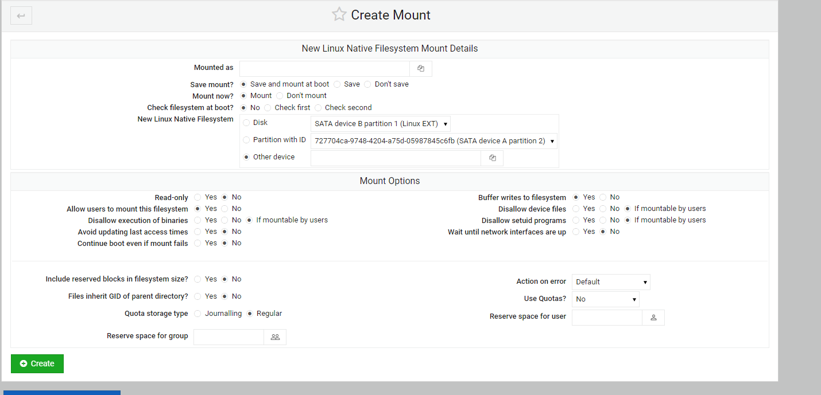Set Read-only to No
The image size is (821, 395).
tap(225, 197)
